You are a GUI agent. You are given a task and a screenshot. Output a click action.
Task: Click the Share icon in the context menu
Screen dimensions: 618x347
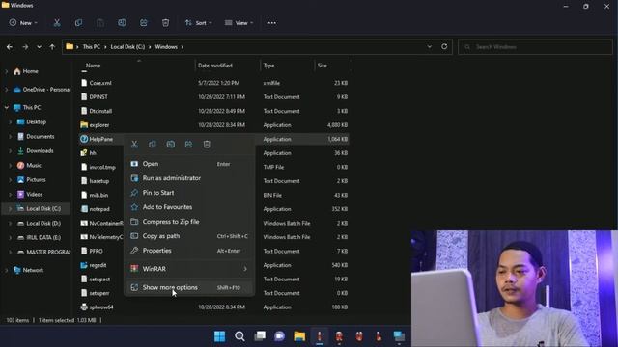[188, 144]
